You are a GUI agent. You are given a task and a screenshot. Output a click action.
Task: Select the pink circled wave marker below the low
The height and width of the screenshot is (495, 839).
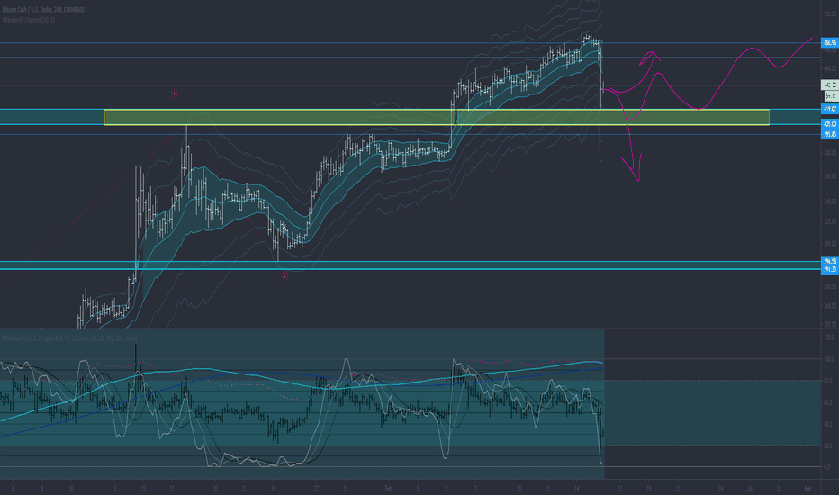point(284,275)
